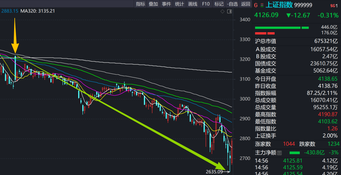Screen dimensions: 341x175
Task: Click the 返回 back button
Action: pos(245,4)
